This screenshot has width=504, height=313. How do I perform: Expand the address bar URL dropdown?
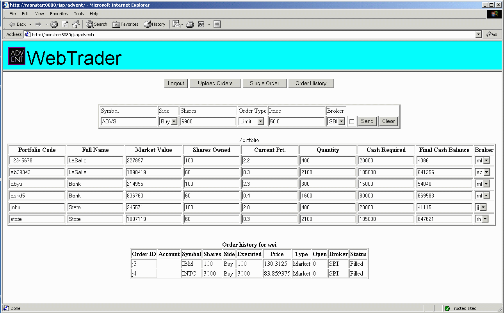click(x=479, y=34)
